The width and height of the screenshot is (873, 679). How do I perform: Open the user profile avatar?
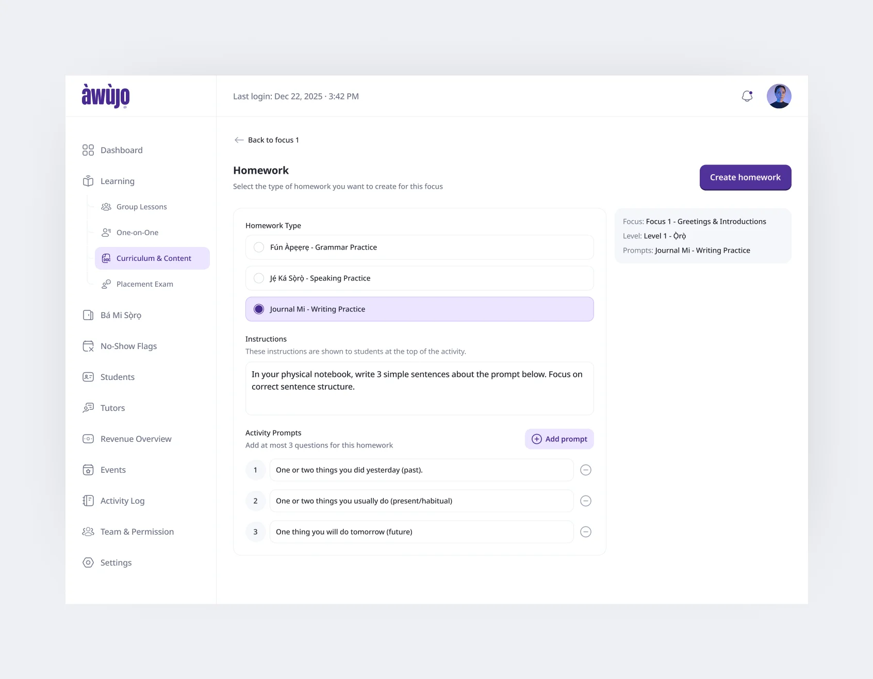pyautogui.click(x=779, y=96)
